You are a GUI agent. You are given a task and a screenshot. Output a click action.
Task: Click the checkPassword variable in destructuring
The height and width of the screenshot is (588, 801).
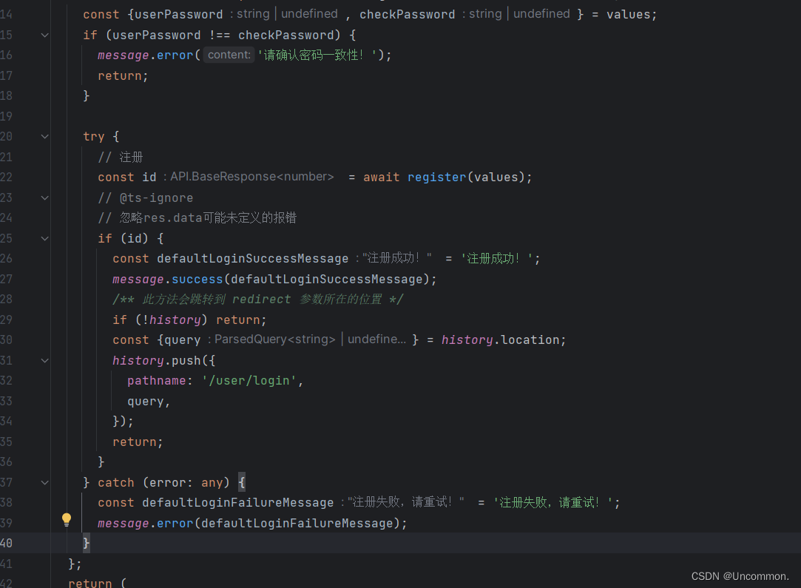(407, 14)
